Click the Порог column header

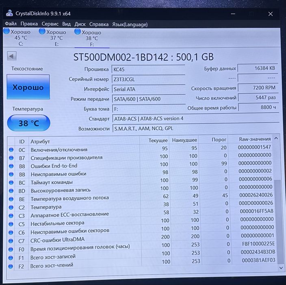[213, 140]
